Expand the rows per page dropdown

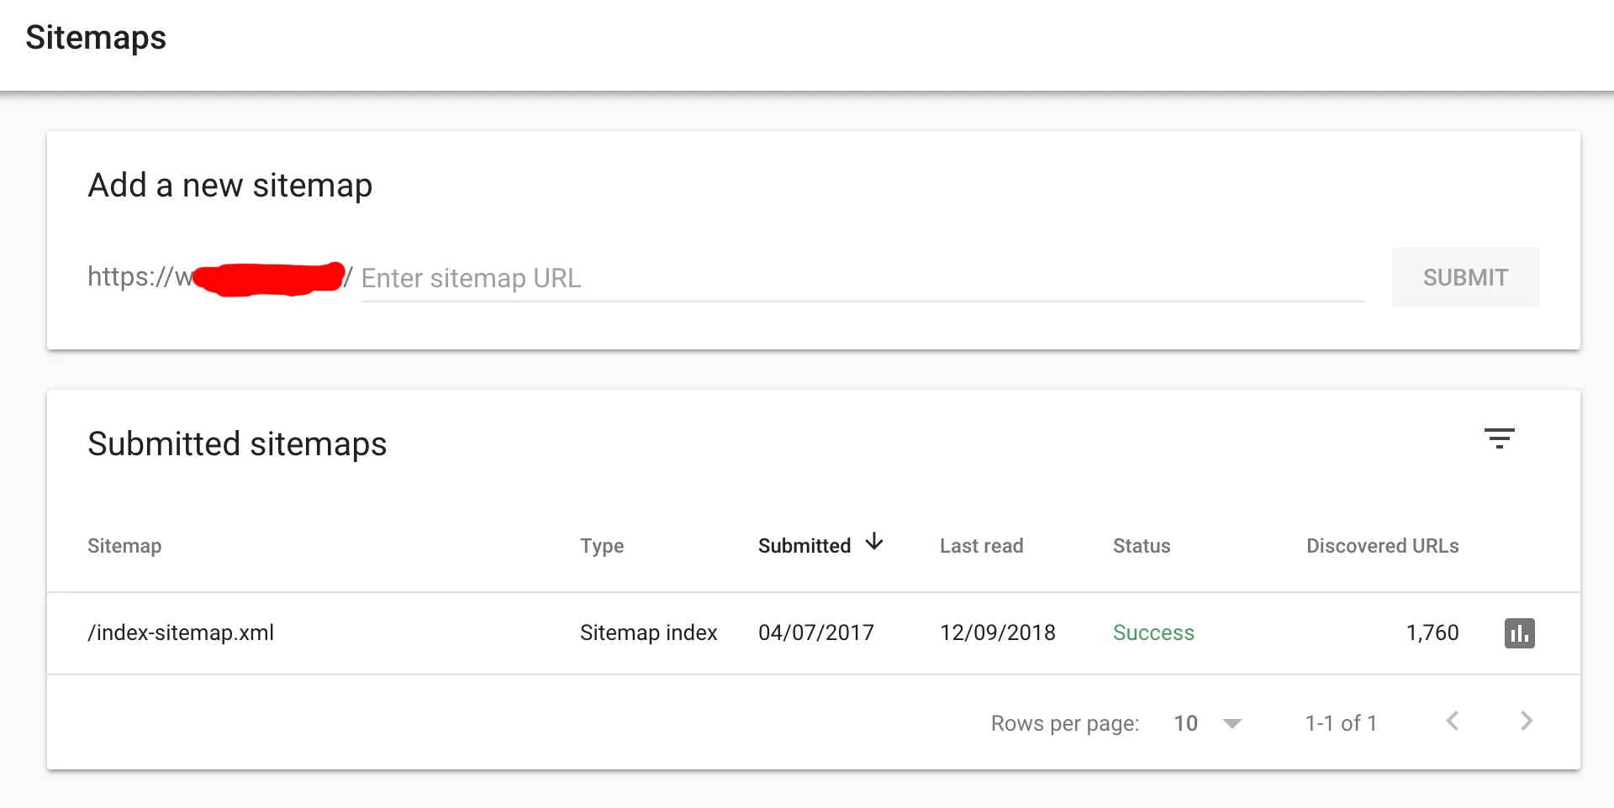coord(1232,723)
